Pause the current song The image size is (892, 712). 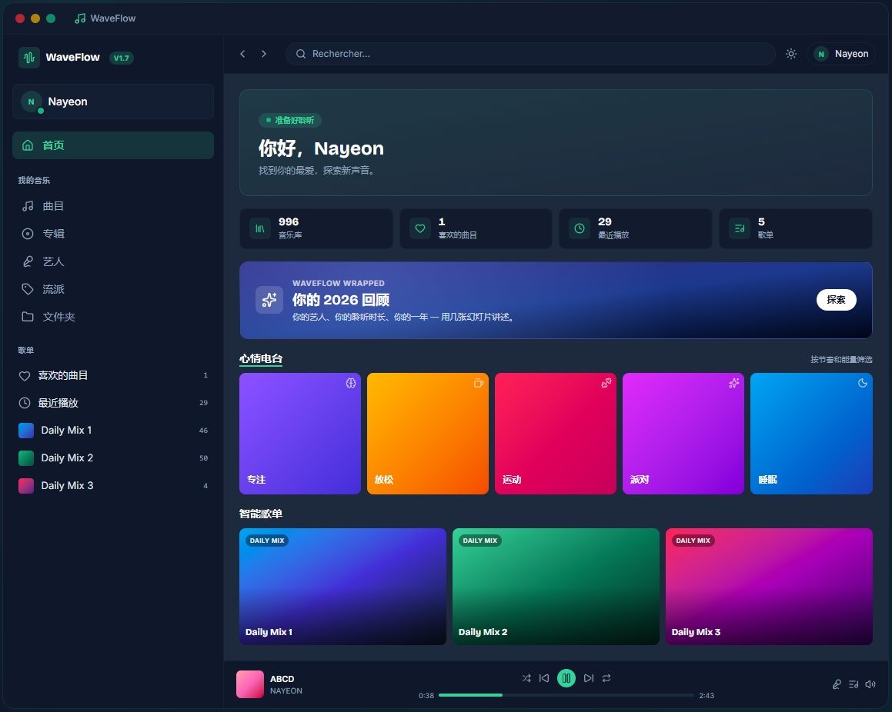566,678
